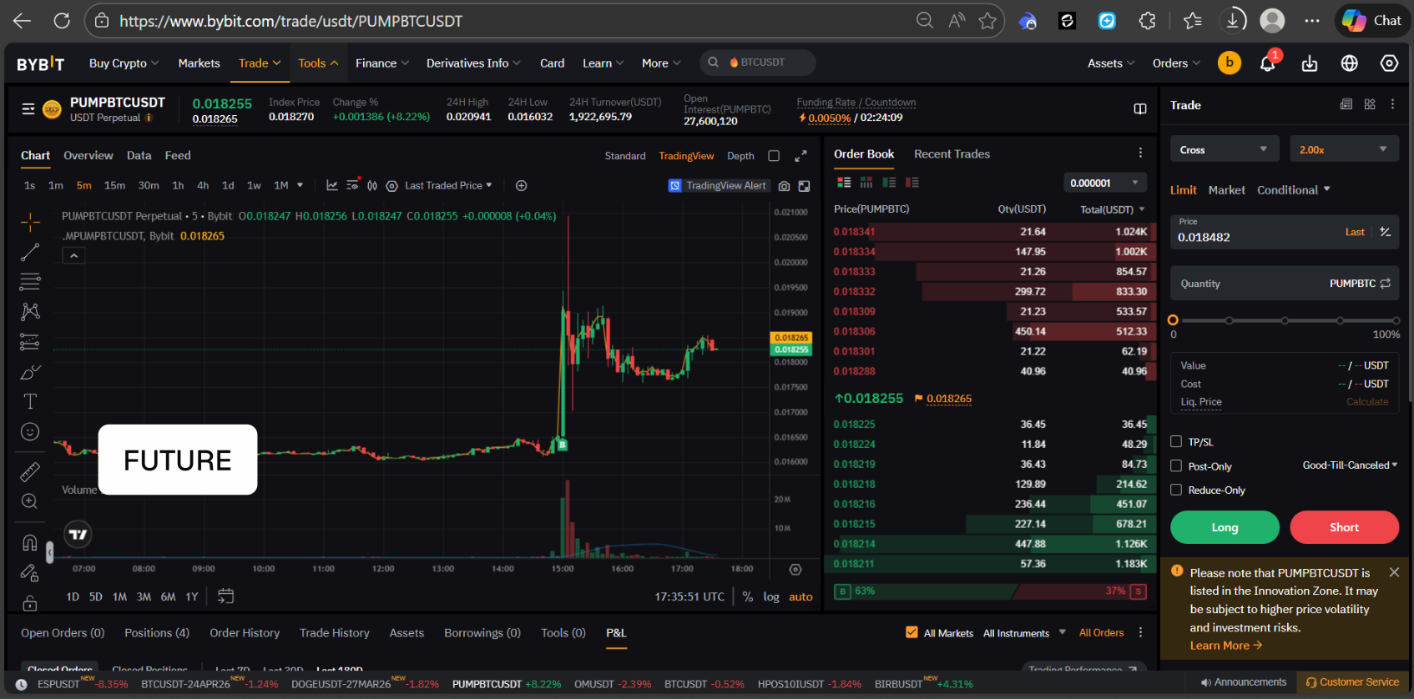
Task: Uncheck the All Markets checkbox
Action: [912, 632]
